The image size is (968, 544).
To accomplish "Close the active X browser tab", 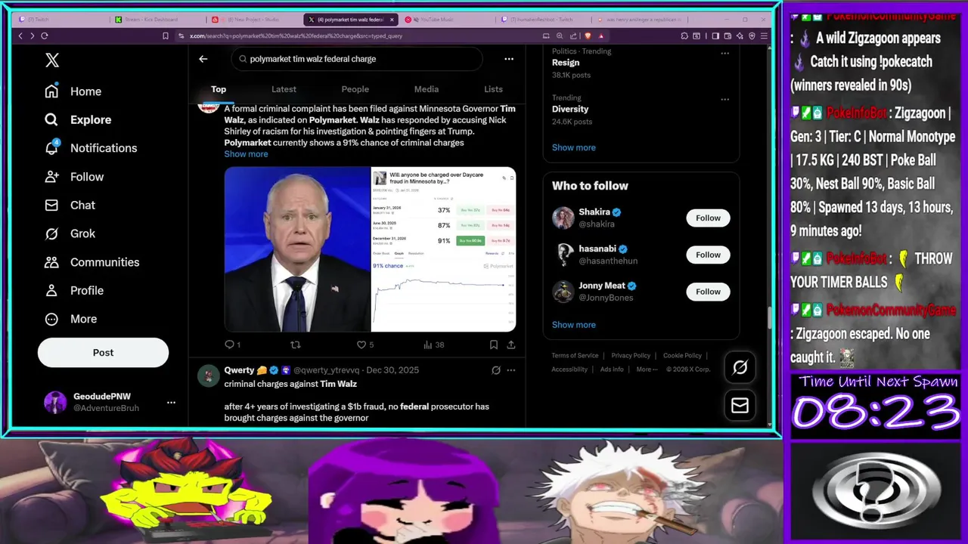I will pyautogui.click(x=392, y=20).
